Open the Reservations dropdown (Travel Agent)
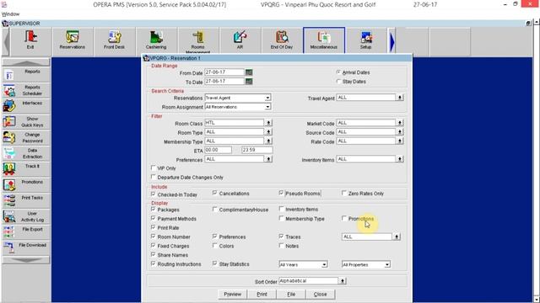This screenshot has height=303, width=540. [x=267, y=98]
